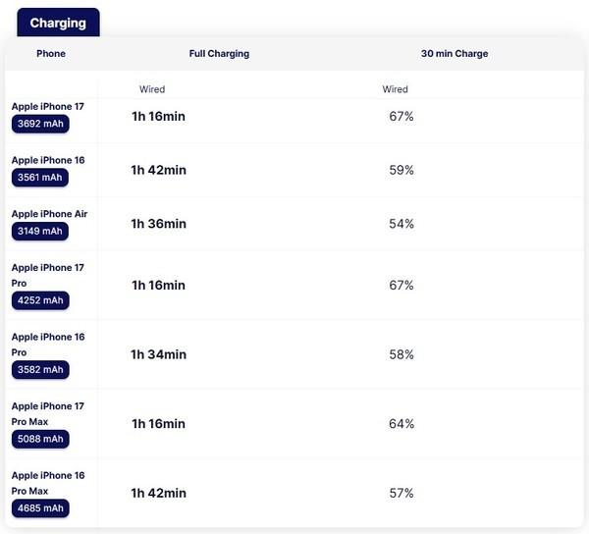This screenshot has height=534, width=589.
Task: Select the Apple iPhone 16 Pro name
Action: (48, 345)
